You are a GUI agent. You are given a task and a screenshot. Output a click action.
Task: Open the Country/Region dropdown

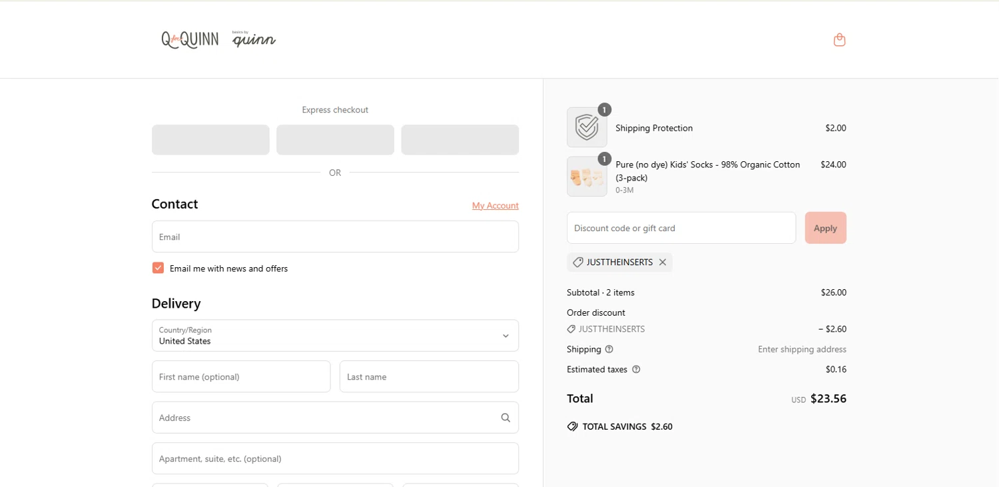point(335,336)
